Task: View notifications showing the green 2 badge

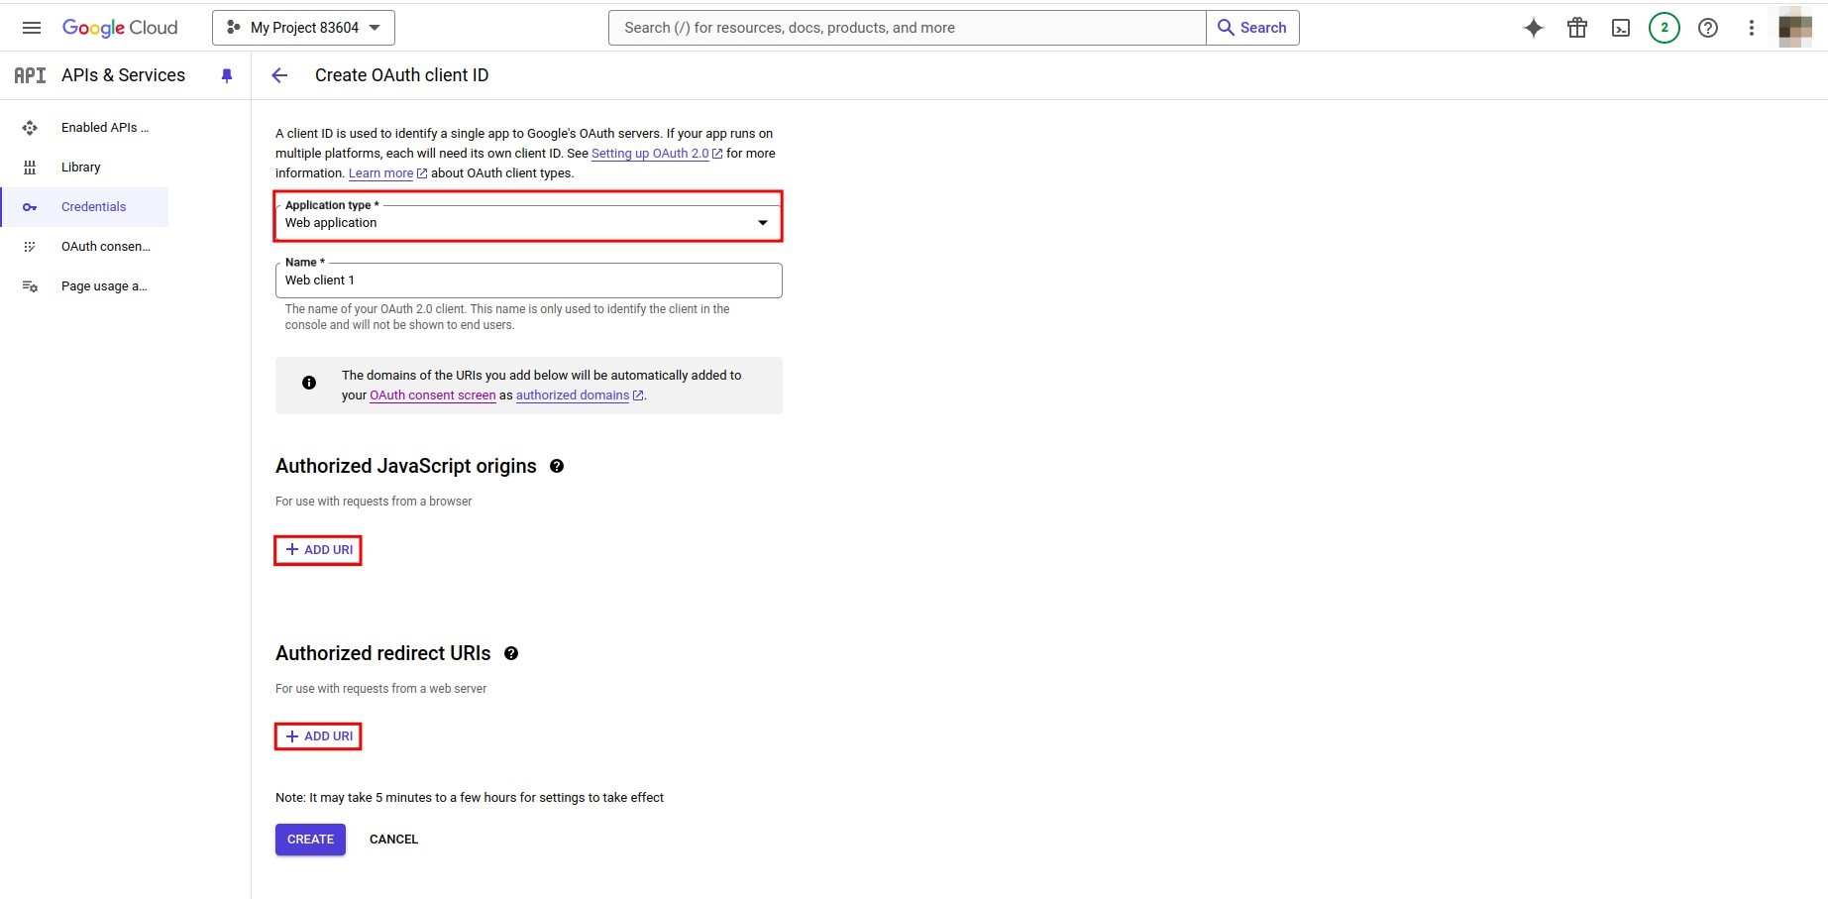Action: (x=1664, y=27)
